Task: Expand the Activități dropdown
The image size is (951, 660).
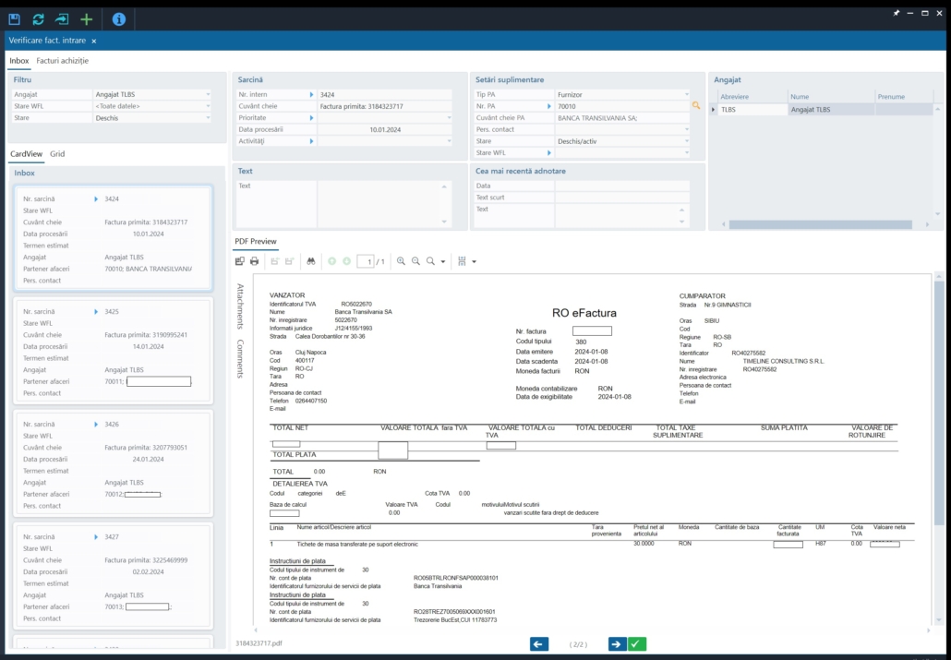Action: 449,141
